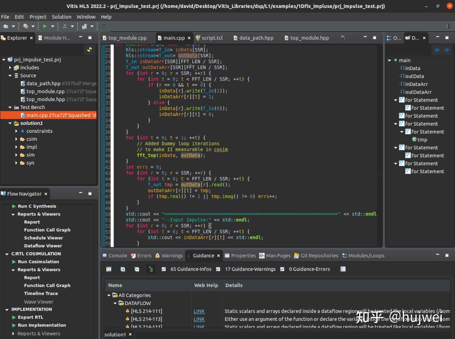Screen dimensions: 455x339
Task: Click the project settings gear toolbar icon
Action: pyautogui.click(x=26, y=27)
